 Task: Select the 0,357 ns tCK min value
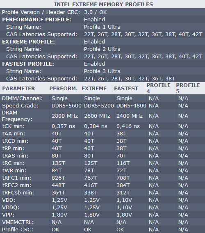coord(63,126)
